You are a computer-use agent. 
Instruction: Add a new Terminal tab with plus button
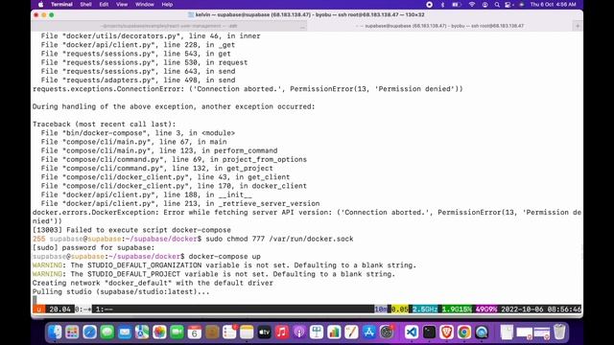pos(578,26)
